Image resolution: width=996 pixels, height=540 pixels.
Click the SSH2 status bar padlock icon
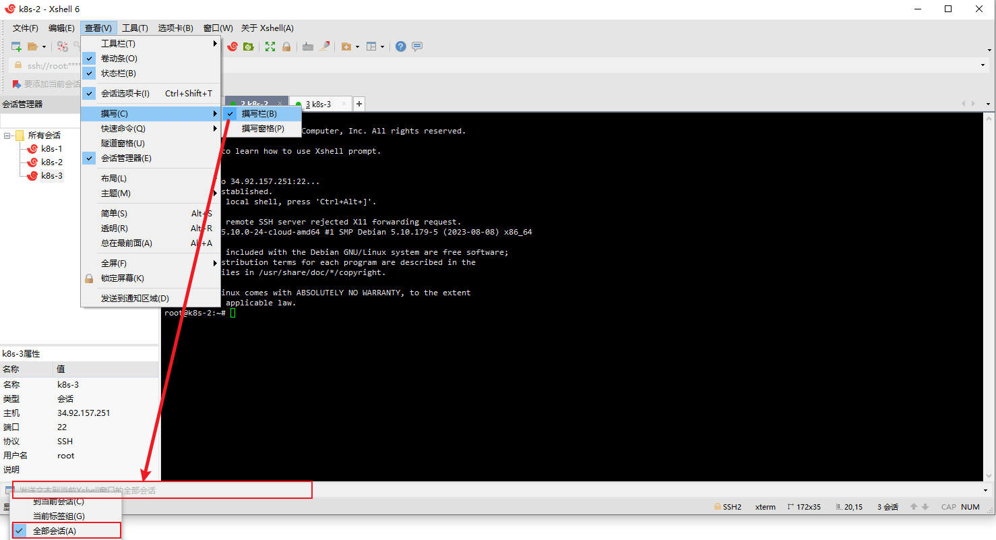(x=717, y=507)
